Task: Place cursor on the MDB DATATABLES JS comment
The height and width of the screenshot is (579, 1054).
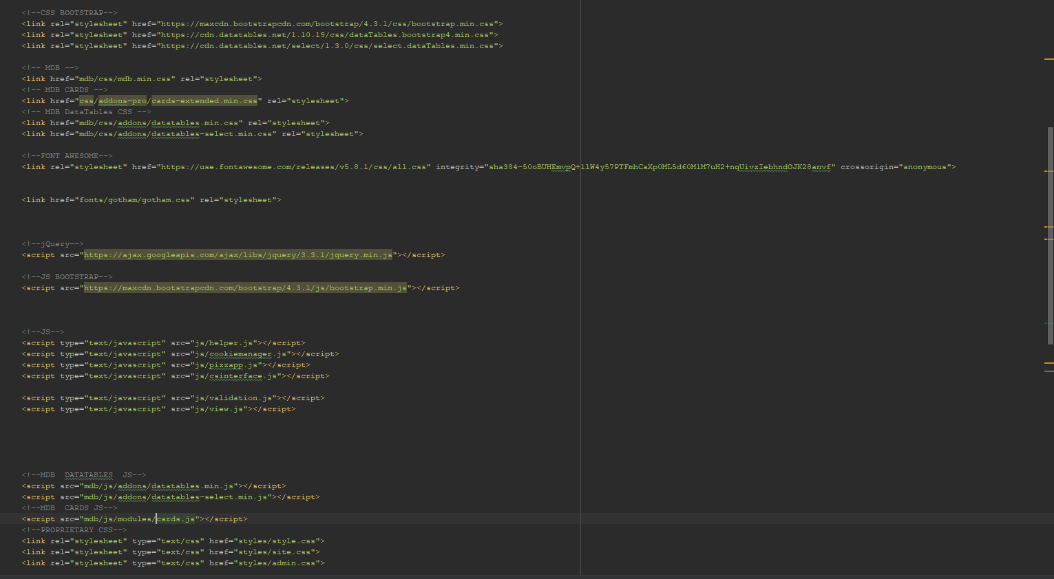Action: tap(84, 475)
